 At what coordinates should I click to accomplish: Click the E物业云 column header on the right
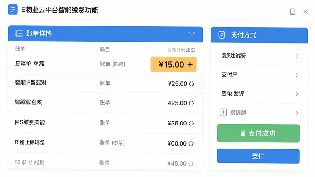pyautogui.click(x=182, y=50)
